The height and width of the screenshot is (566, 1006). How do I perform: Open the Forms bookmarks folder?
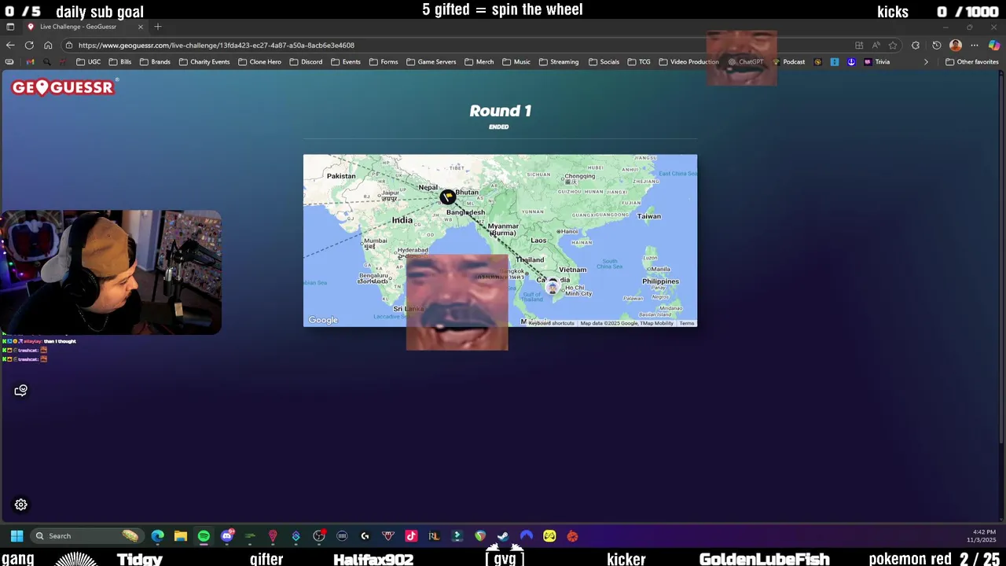coord(384,62)
